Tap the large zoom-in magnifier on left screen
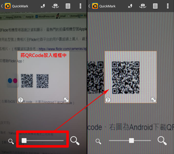174x154 pixels. tap(75, 140)
